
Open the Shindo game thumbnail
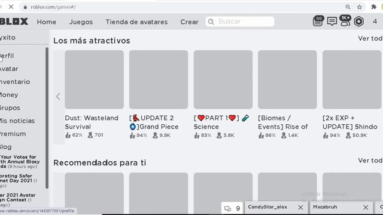pos(352,79)
